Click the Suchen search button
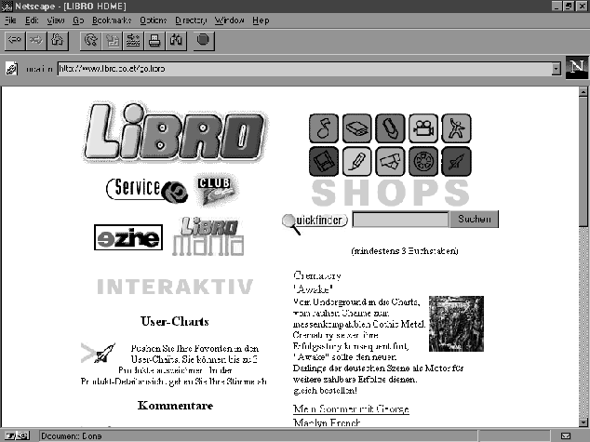The width and height of the screenshot is (590, 442). click(x=474, y=219)
